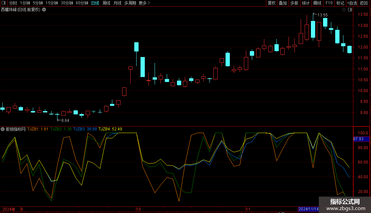Click the month 10 label on time axis
This screenshot has width=371, height=213.
tap(139, 209)
